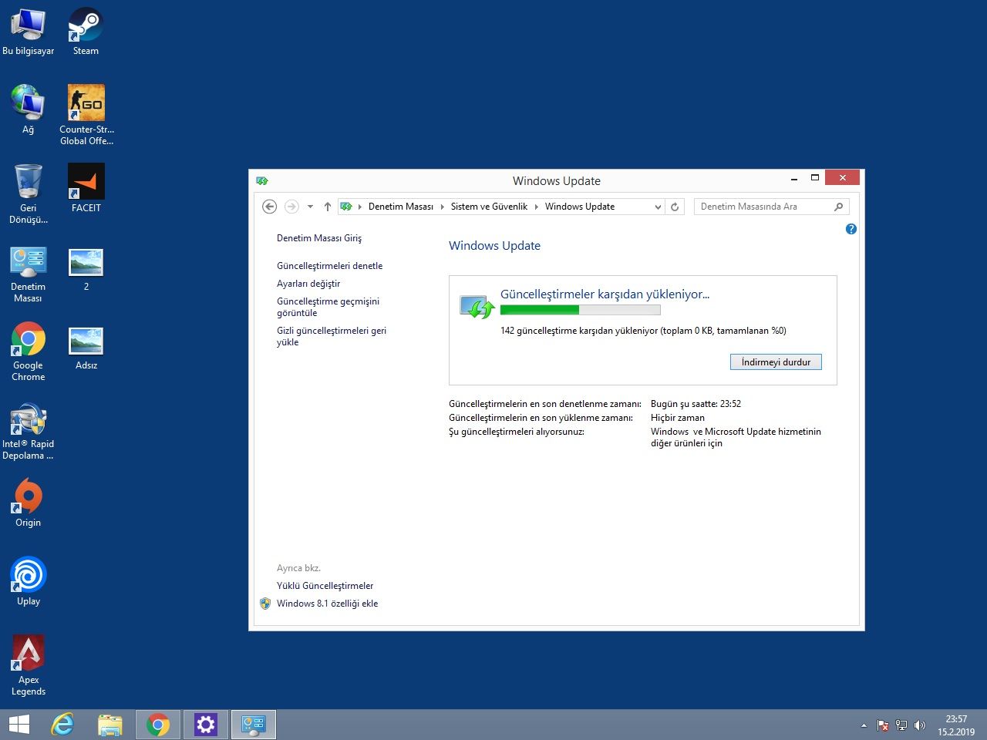Click Windows Update breadcrumb segment
This screenshot has height=740, width=987.
[x=580, y=207]
